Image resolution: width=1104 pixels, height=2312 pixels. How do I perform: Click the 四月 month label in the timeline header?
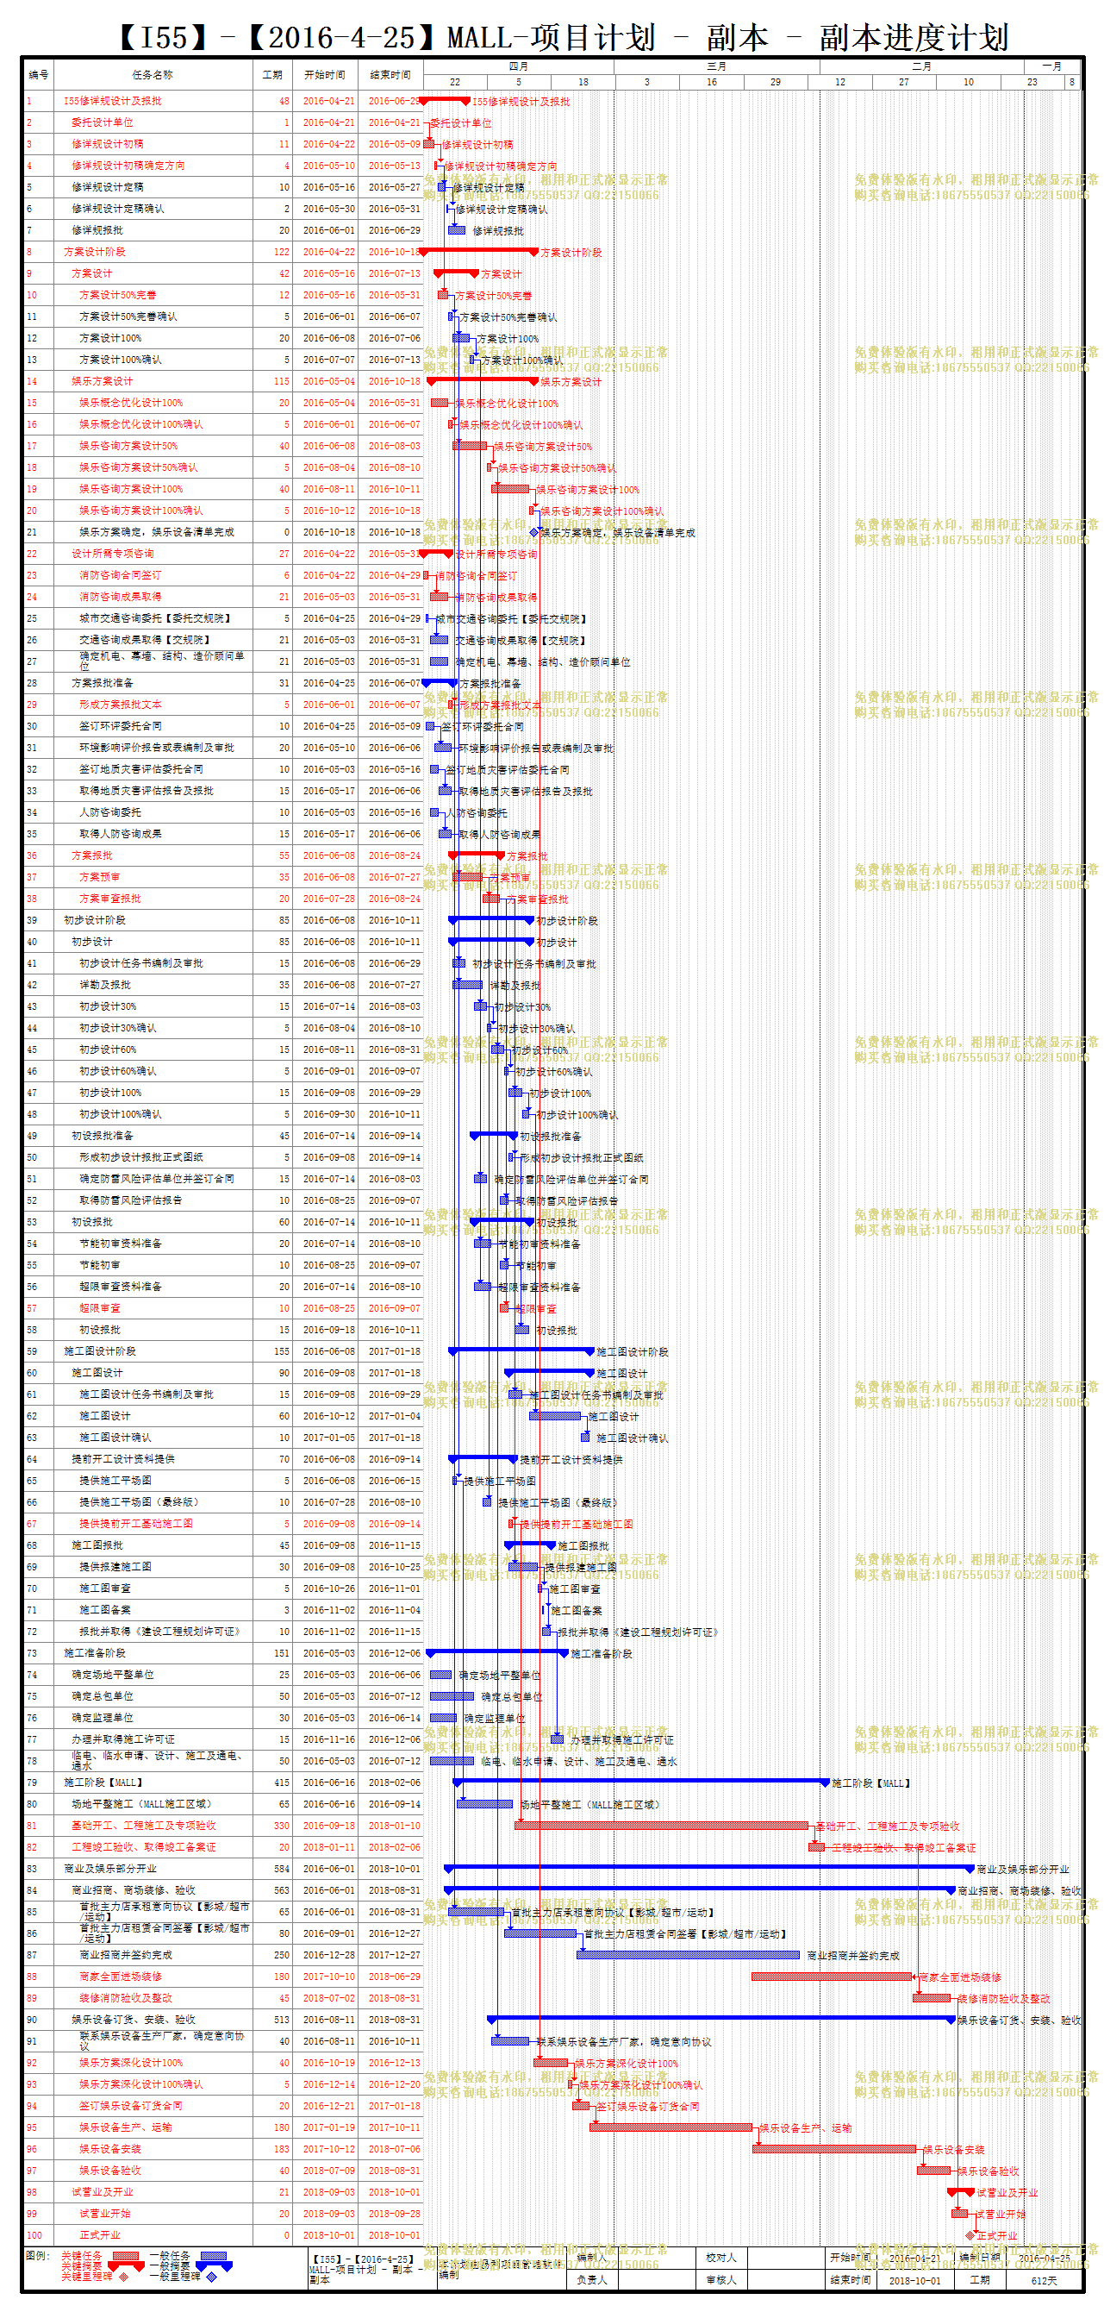[518, 66]
